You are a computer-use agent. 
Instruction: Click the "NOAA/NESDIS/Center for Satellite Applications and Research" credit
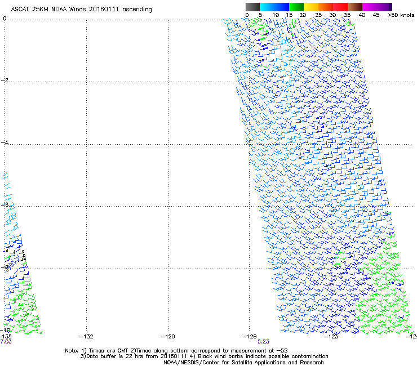coord(243,363)
